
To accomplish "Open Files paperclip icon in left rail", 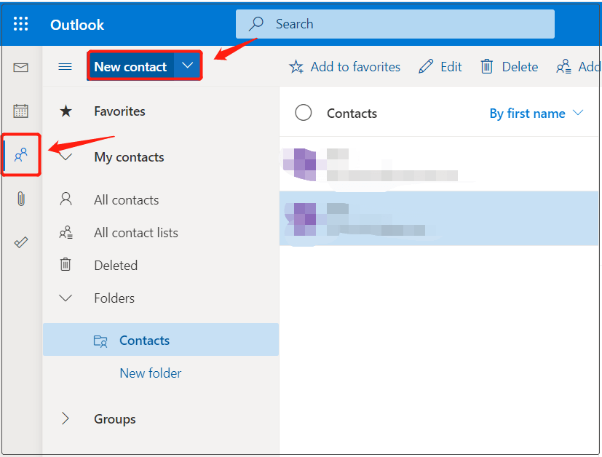I will tap(21, 199).
